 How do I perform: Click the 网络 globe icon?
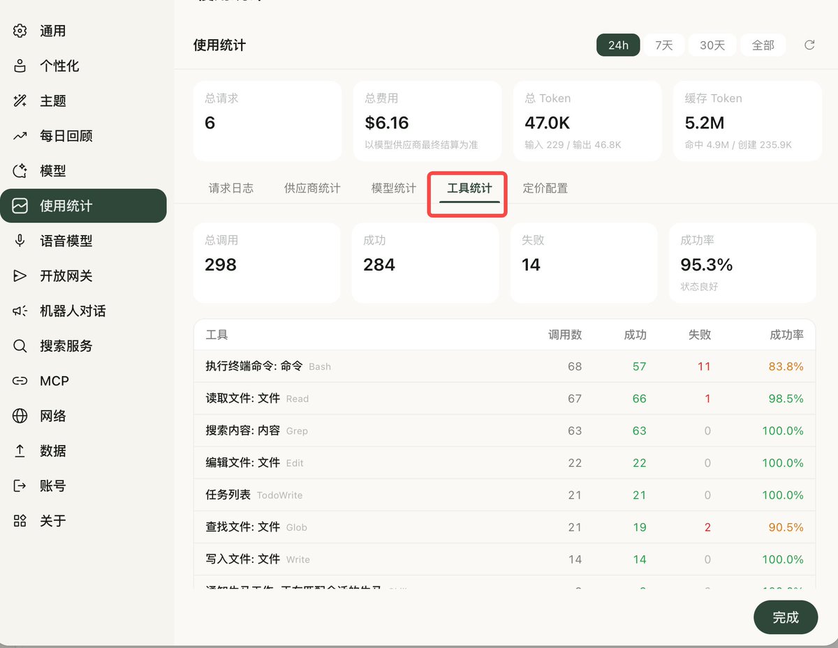pyautogui.click(x=20, y=415)
